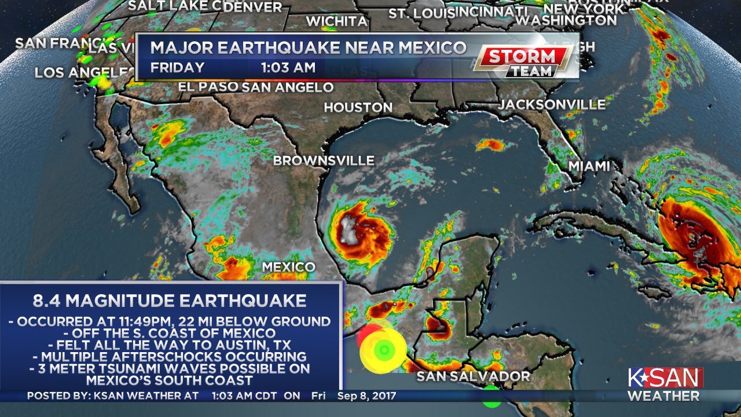The height and width of the screenshot is (417, 741).
Task: Click the MIAMI city label
Action: 589,166
